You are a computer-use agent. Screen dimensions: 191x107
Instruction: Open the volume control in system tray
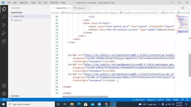click(173, 104)
